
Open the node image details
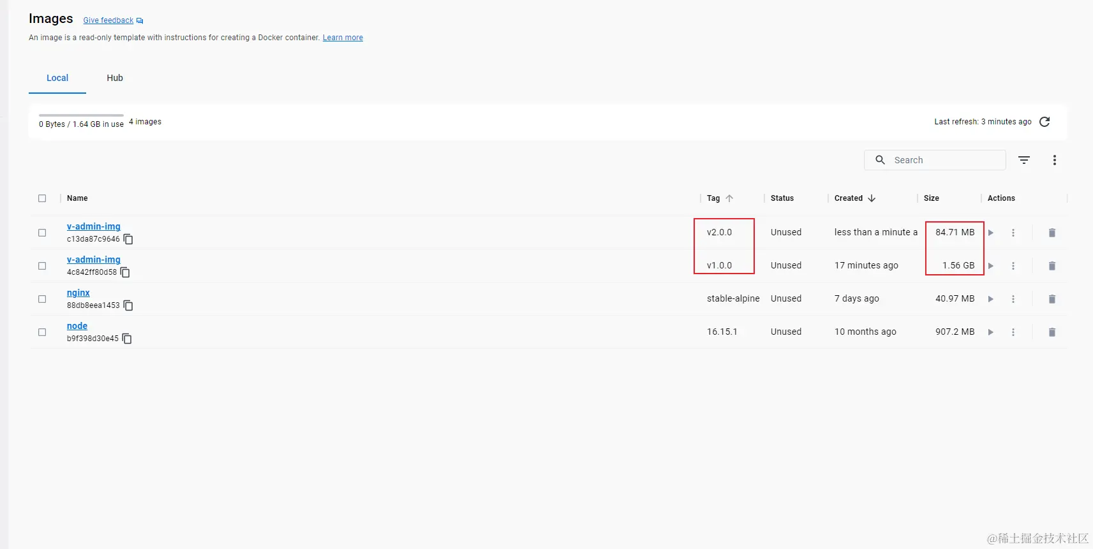coord(77,326)
